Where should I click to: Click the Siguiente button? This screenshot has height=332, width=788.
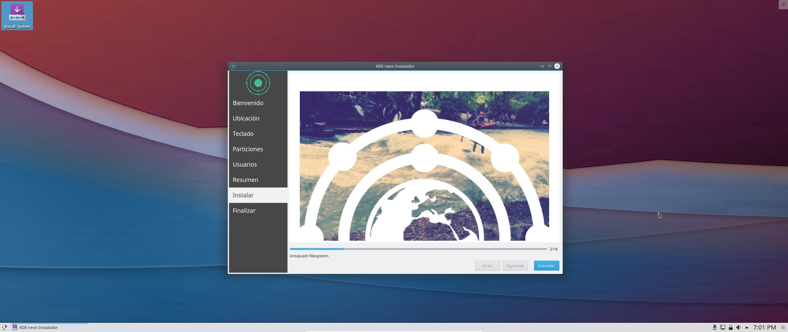pos(515,265)
